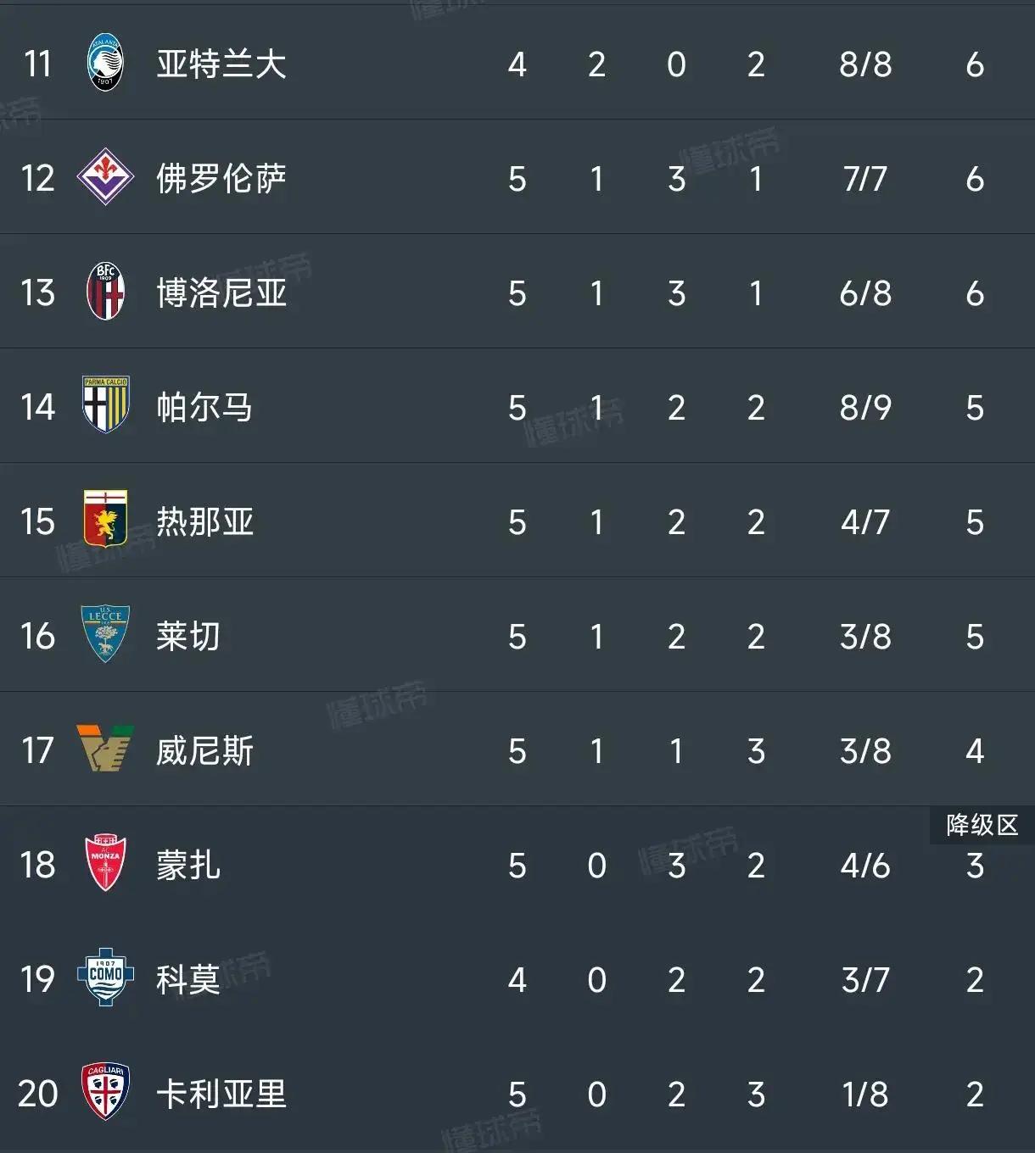
Task: Open the 亚特兰大 team name link
Action: point(221,64)
